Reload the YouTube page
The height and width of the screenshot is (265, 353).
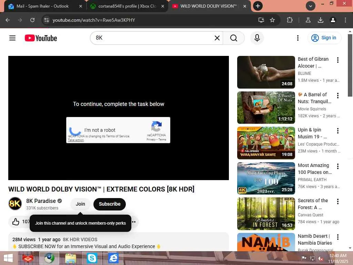click(32, 20)
